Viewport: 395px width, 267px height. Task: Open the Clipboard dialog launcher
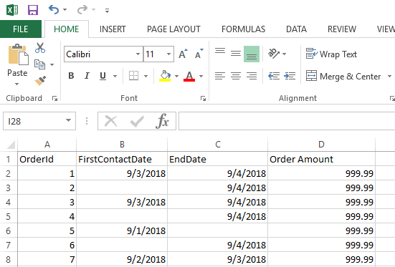click(x=54, y=98)
